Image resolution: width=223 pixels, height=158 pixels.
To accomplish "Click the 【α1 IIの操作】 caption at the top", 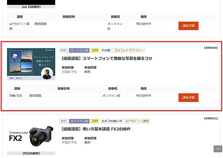I will tap(31, 7).
